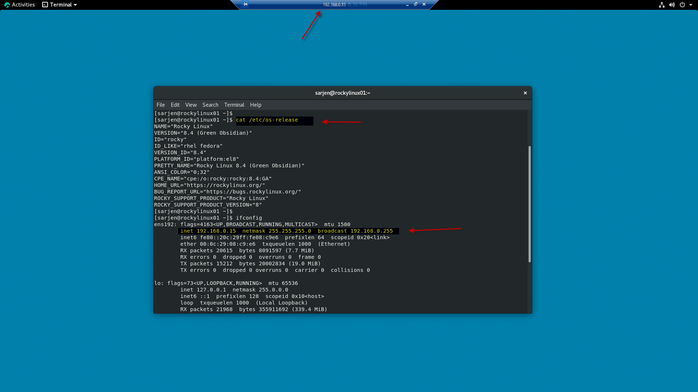Pin the remote console toolbar using pin icon
Image resolution: width=698 pixels, height=392 pixels.
click(x=246, y=5)
